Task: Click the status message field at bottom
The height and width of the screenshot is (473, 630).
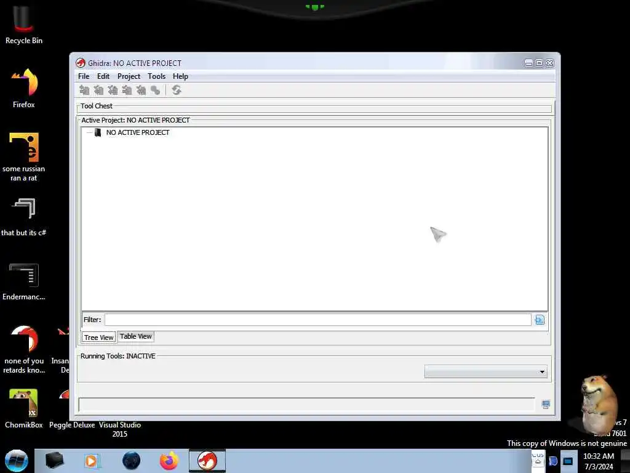Action: click(x=306, y=405)
